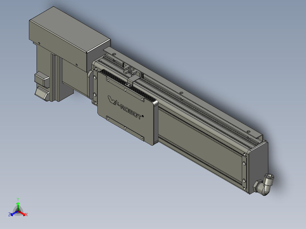Click the red X axis of the triad

[22, 213]
